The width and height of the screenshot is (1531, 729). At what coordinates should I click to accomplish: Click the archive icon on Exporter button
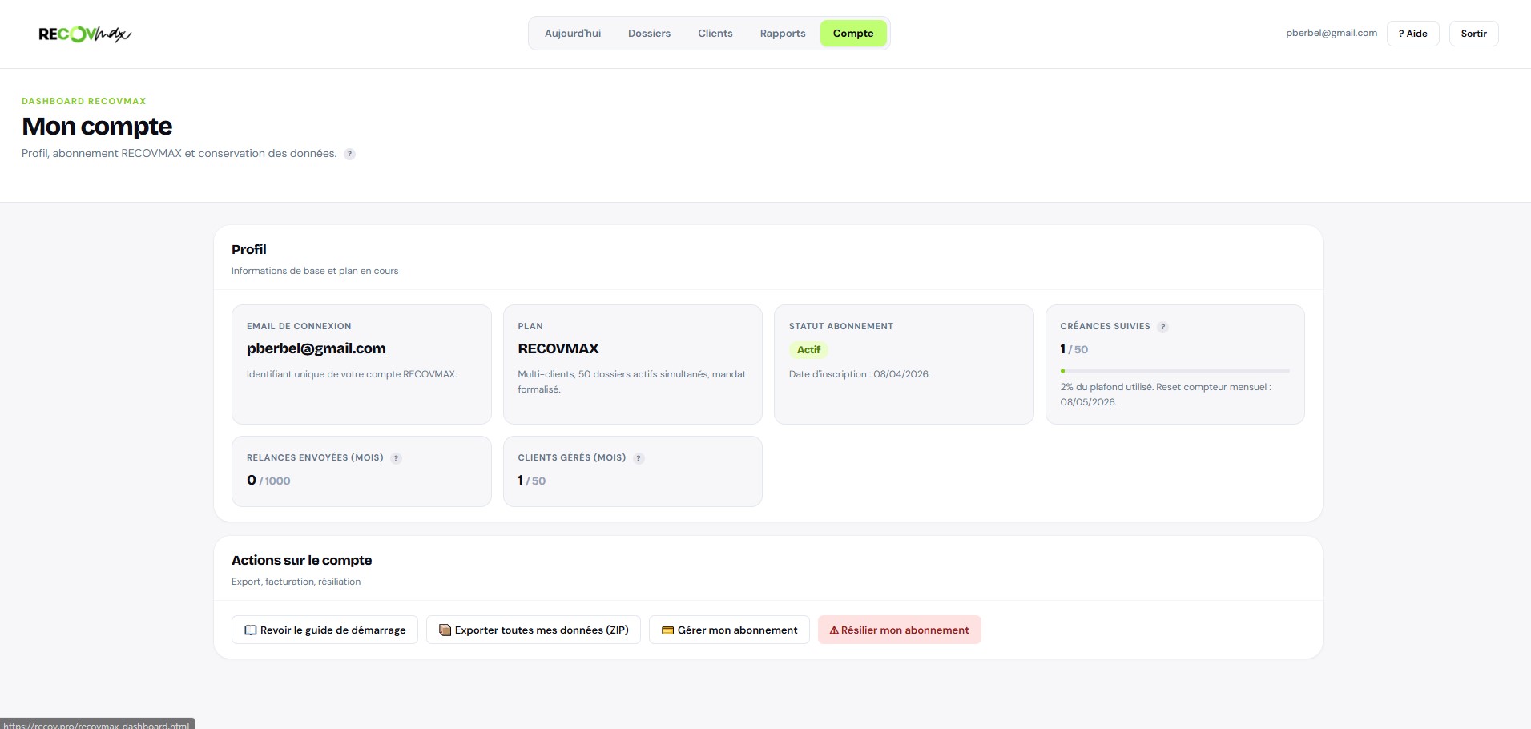(445, 630)
